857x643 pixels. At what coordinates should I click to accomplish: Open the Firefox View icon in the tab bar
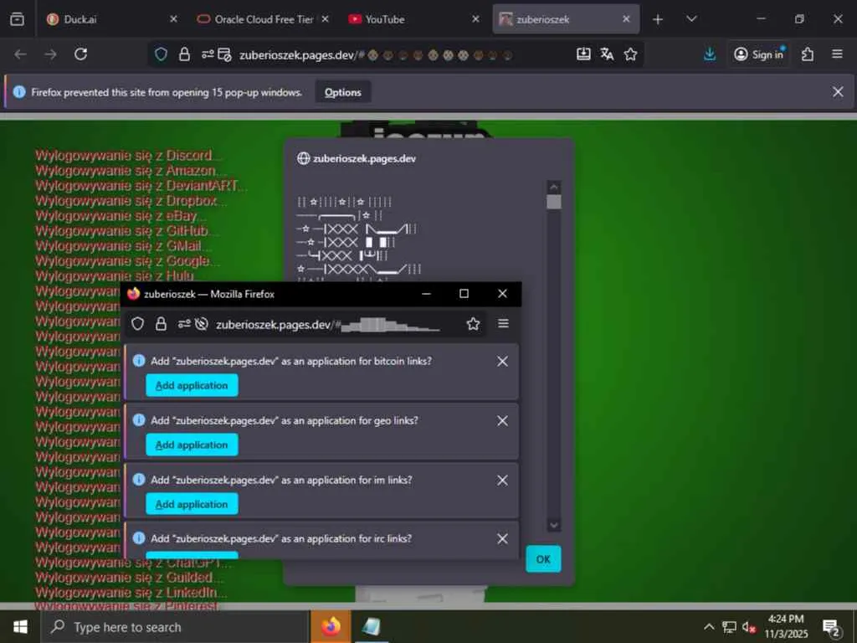tap(17, 19)
